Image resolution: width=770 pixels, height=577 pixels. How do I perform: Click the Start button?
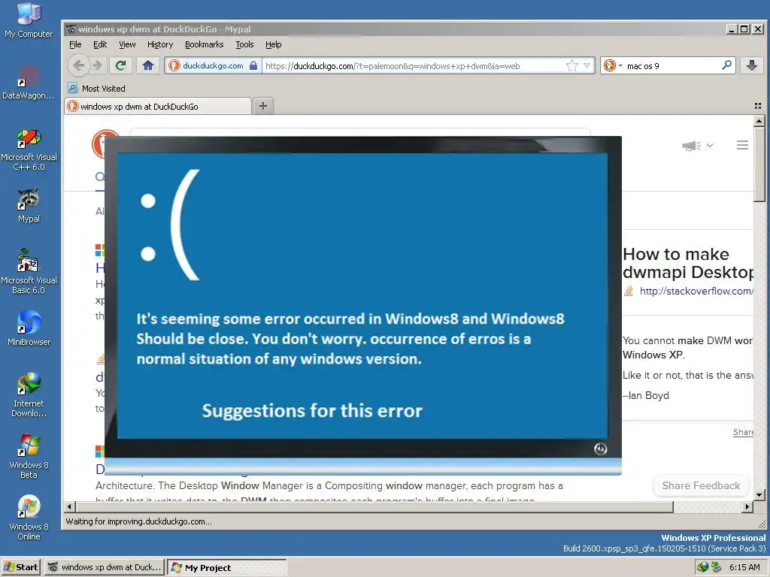tap(20, 567)
